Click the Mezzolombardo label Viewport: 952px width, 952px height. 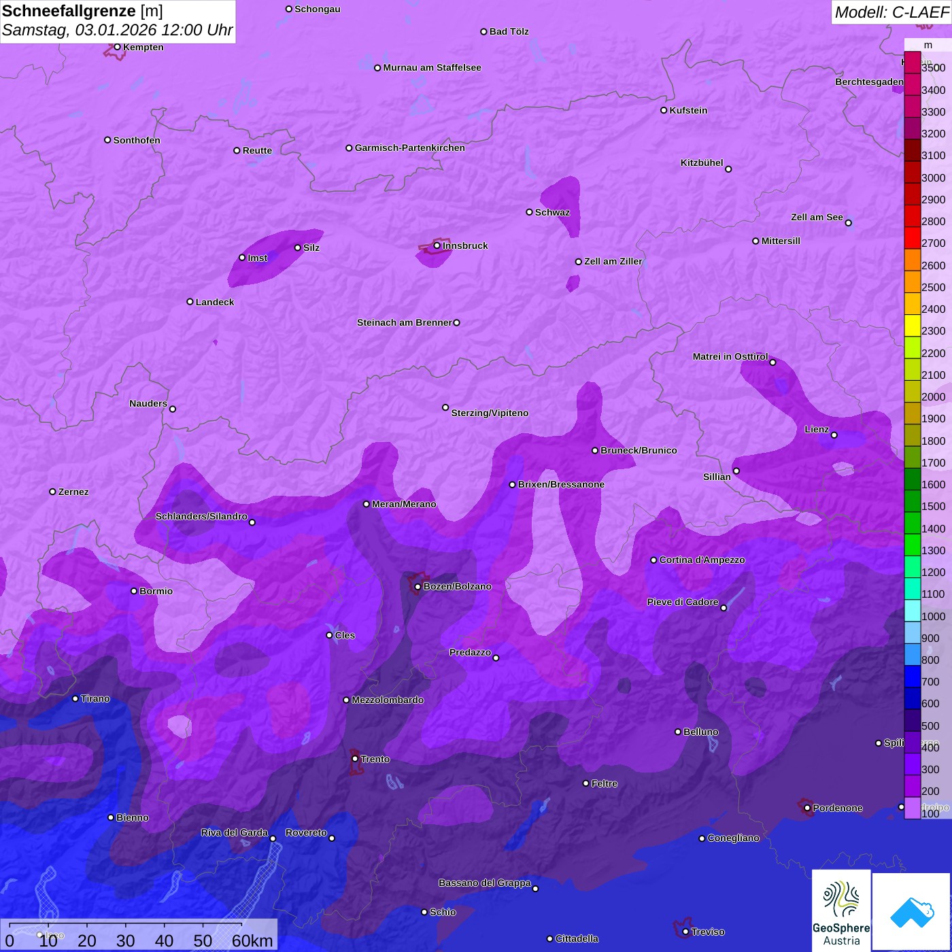coord(388,700)
